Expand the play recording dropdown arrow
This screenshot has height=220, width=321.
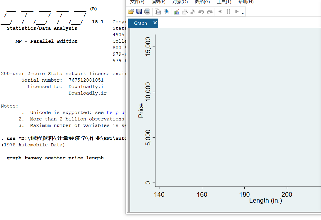tap(243, 13)
